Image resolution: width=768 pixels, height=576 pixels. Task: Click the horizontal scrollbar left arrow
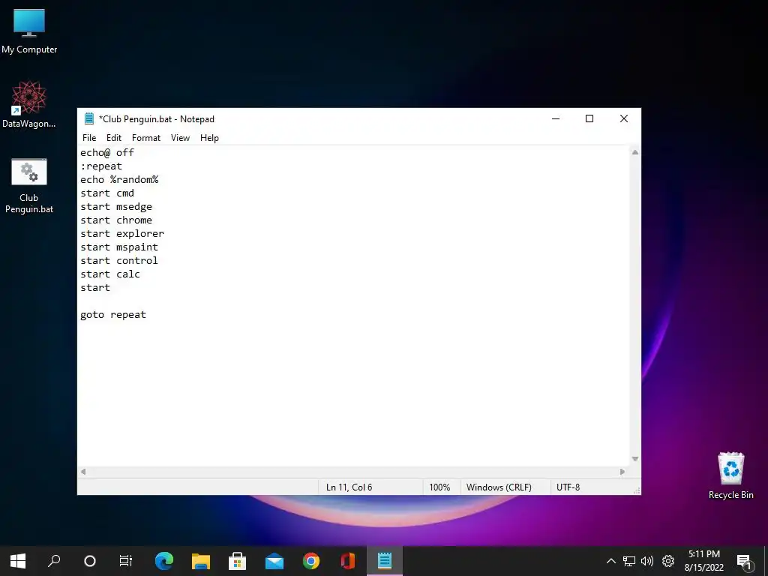coord(83,472)
